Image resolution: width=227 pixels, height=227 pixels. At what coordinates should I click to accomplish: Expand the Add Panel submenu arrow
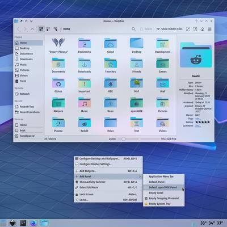pos(140,176)
